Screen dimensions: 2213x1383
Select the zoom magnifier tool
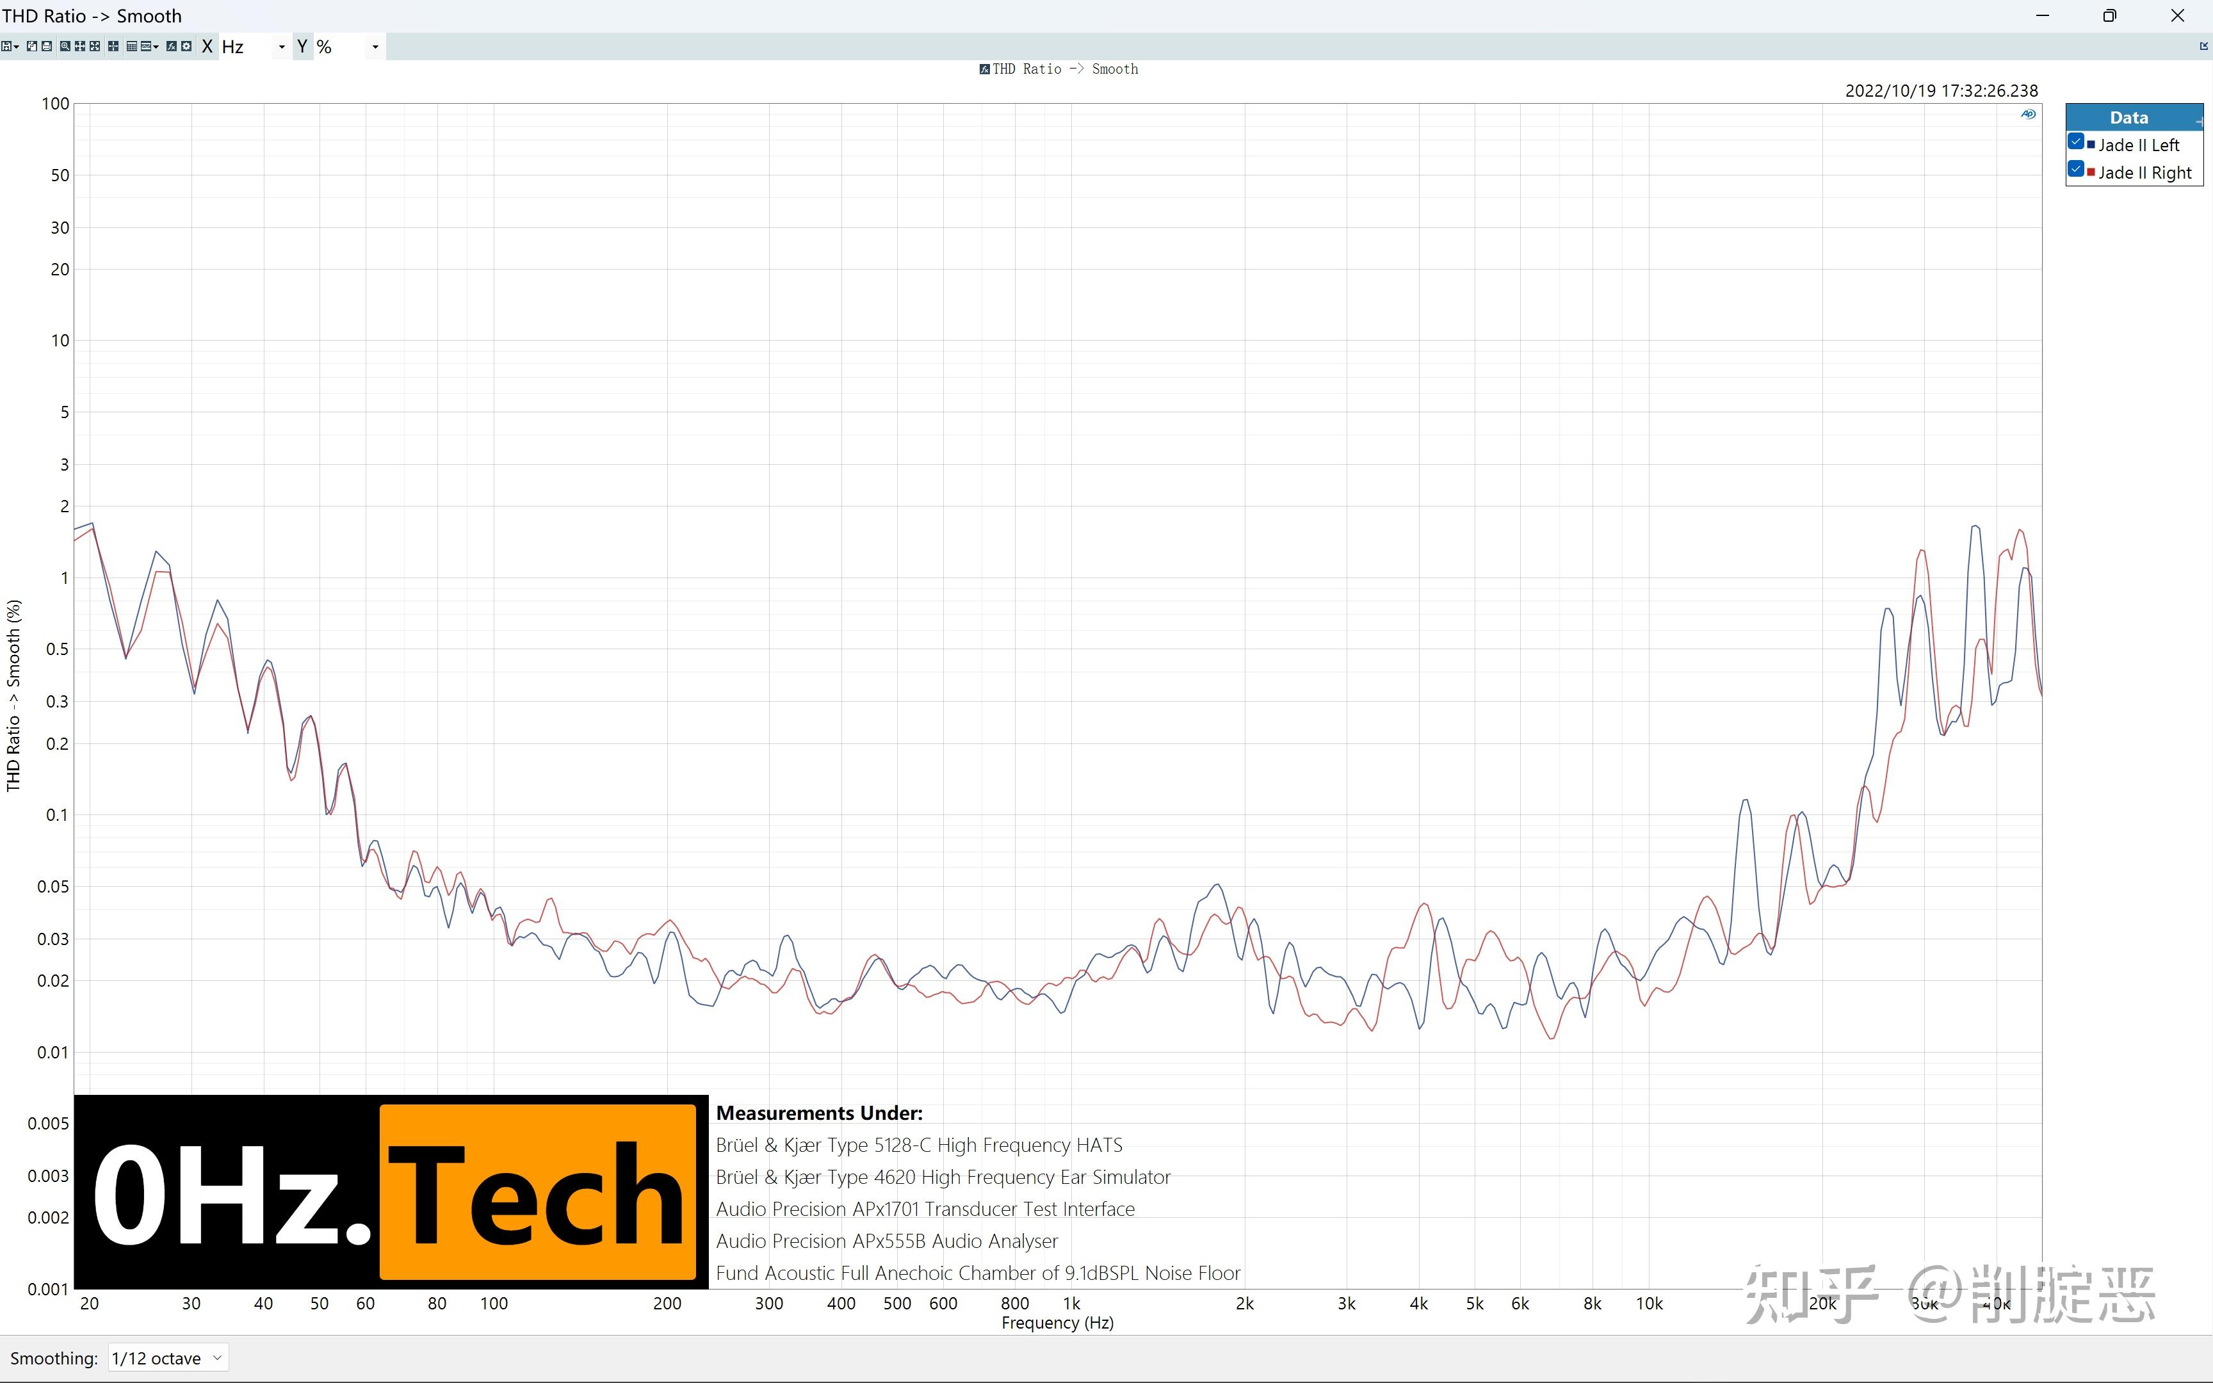pos(65,47)
